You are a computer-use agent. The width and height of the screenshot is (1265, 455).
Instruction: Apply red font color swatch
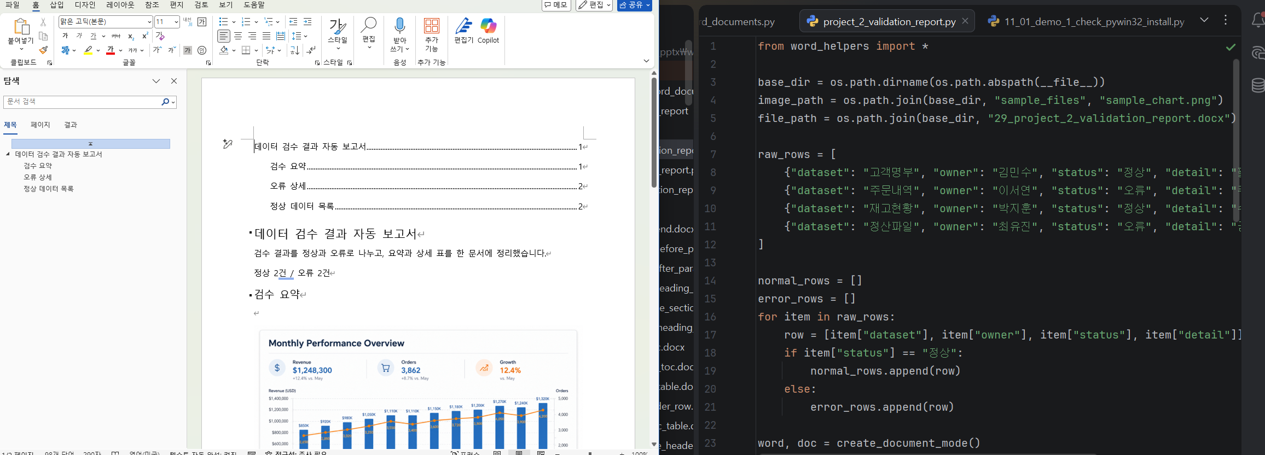coord(111,50)
